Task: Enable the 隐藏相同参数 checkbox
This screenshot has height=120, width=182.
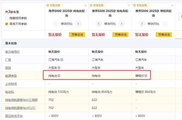Action: tap(7, 18)
